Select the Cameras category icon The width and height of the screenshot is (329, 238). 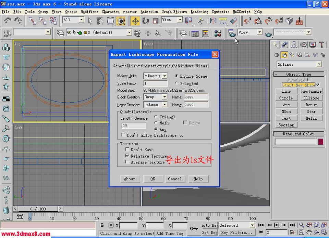[x=300, y=55]
